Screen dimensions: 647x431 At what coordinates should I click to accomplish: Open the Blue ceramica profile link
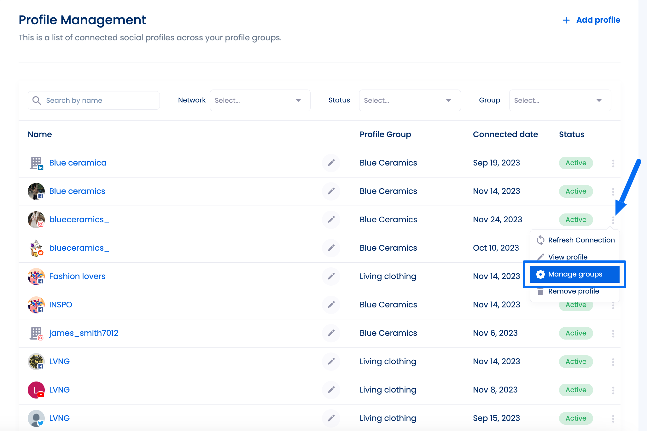coord(78,163)
